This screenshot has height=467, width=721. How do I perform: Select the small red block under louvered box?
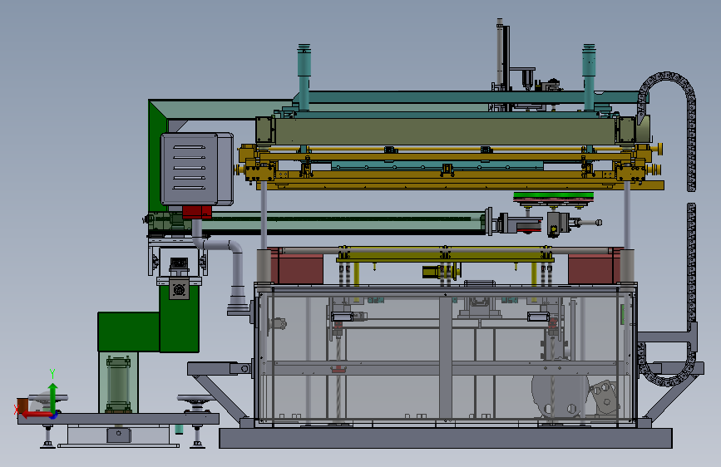click(x=197, y=213)
